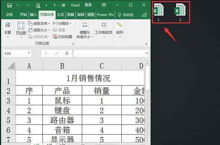The width and height of the screenshot is (220, 145).
Task: Select cell B3 containing 鼠标
Action: [62, 101]
